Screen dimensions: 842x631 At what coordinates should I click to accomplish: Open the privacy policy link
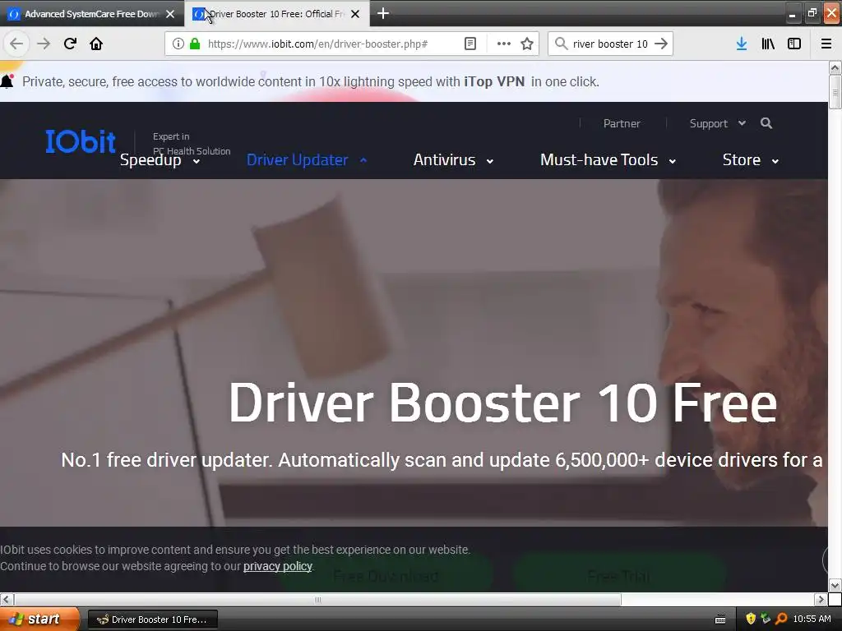[278, 566]
